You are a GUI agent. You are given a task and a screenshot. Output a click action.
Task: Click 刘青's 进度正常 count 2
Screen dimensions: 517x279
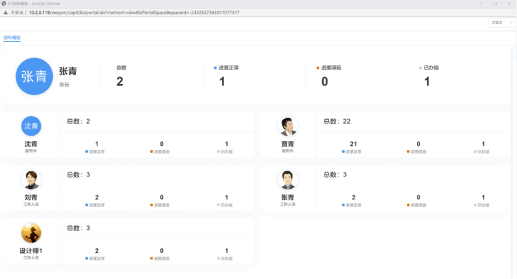[97, 197]
